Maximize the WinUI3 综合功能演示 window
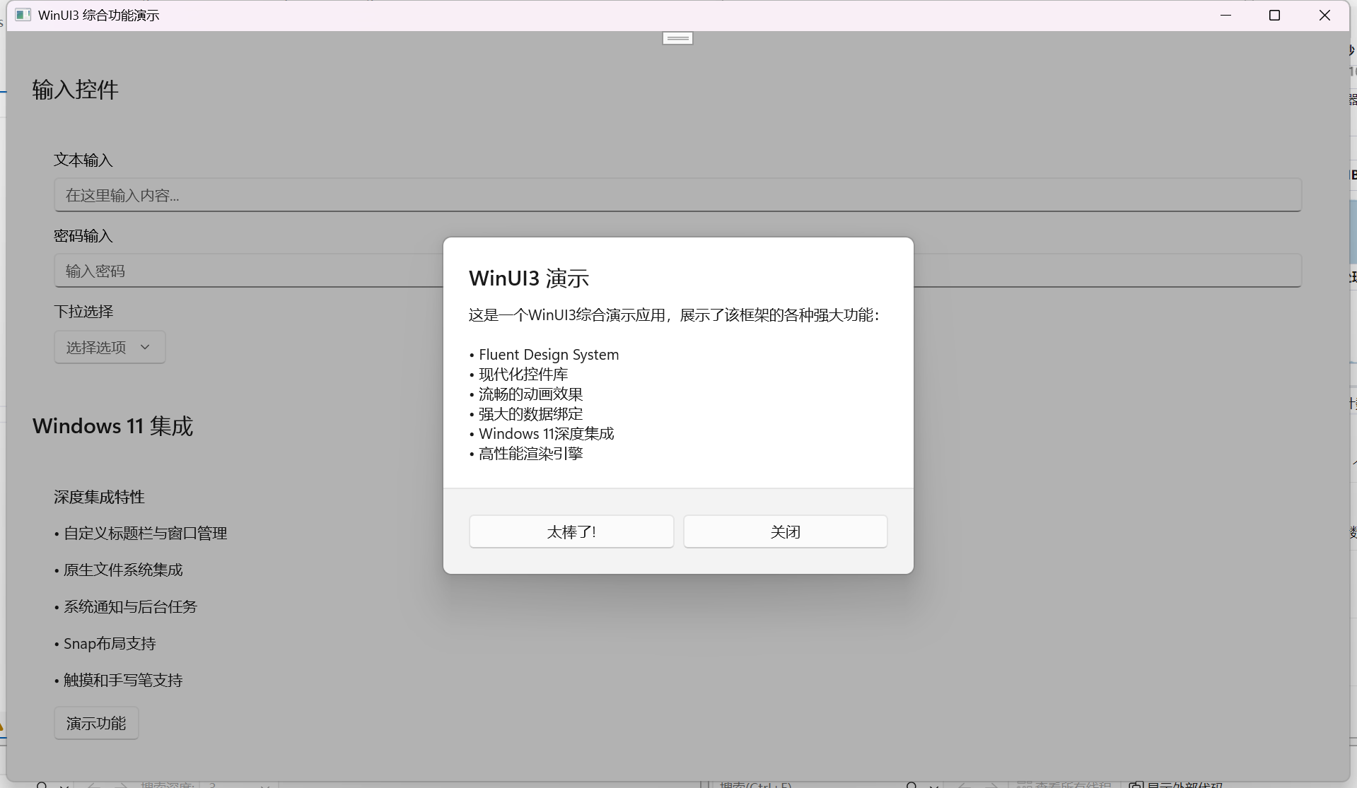 click(1274, 15)
